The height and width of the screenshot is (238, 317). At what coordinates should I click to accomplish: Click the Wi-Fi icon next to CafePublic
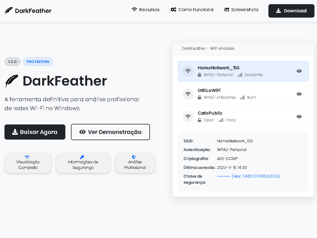[188, 116]
